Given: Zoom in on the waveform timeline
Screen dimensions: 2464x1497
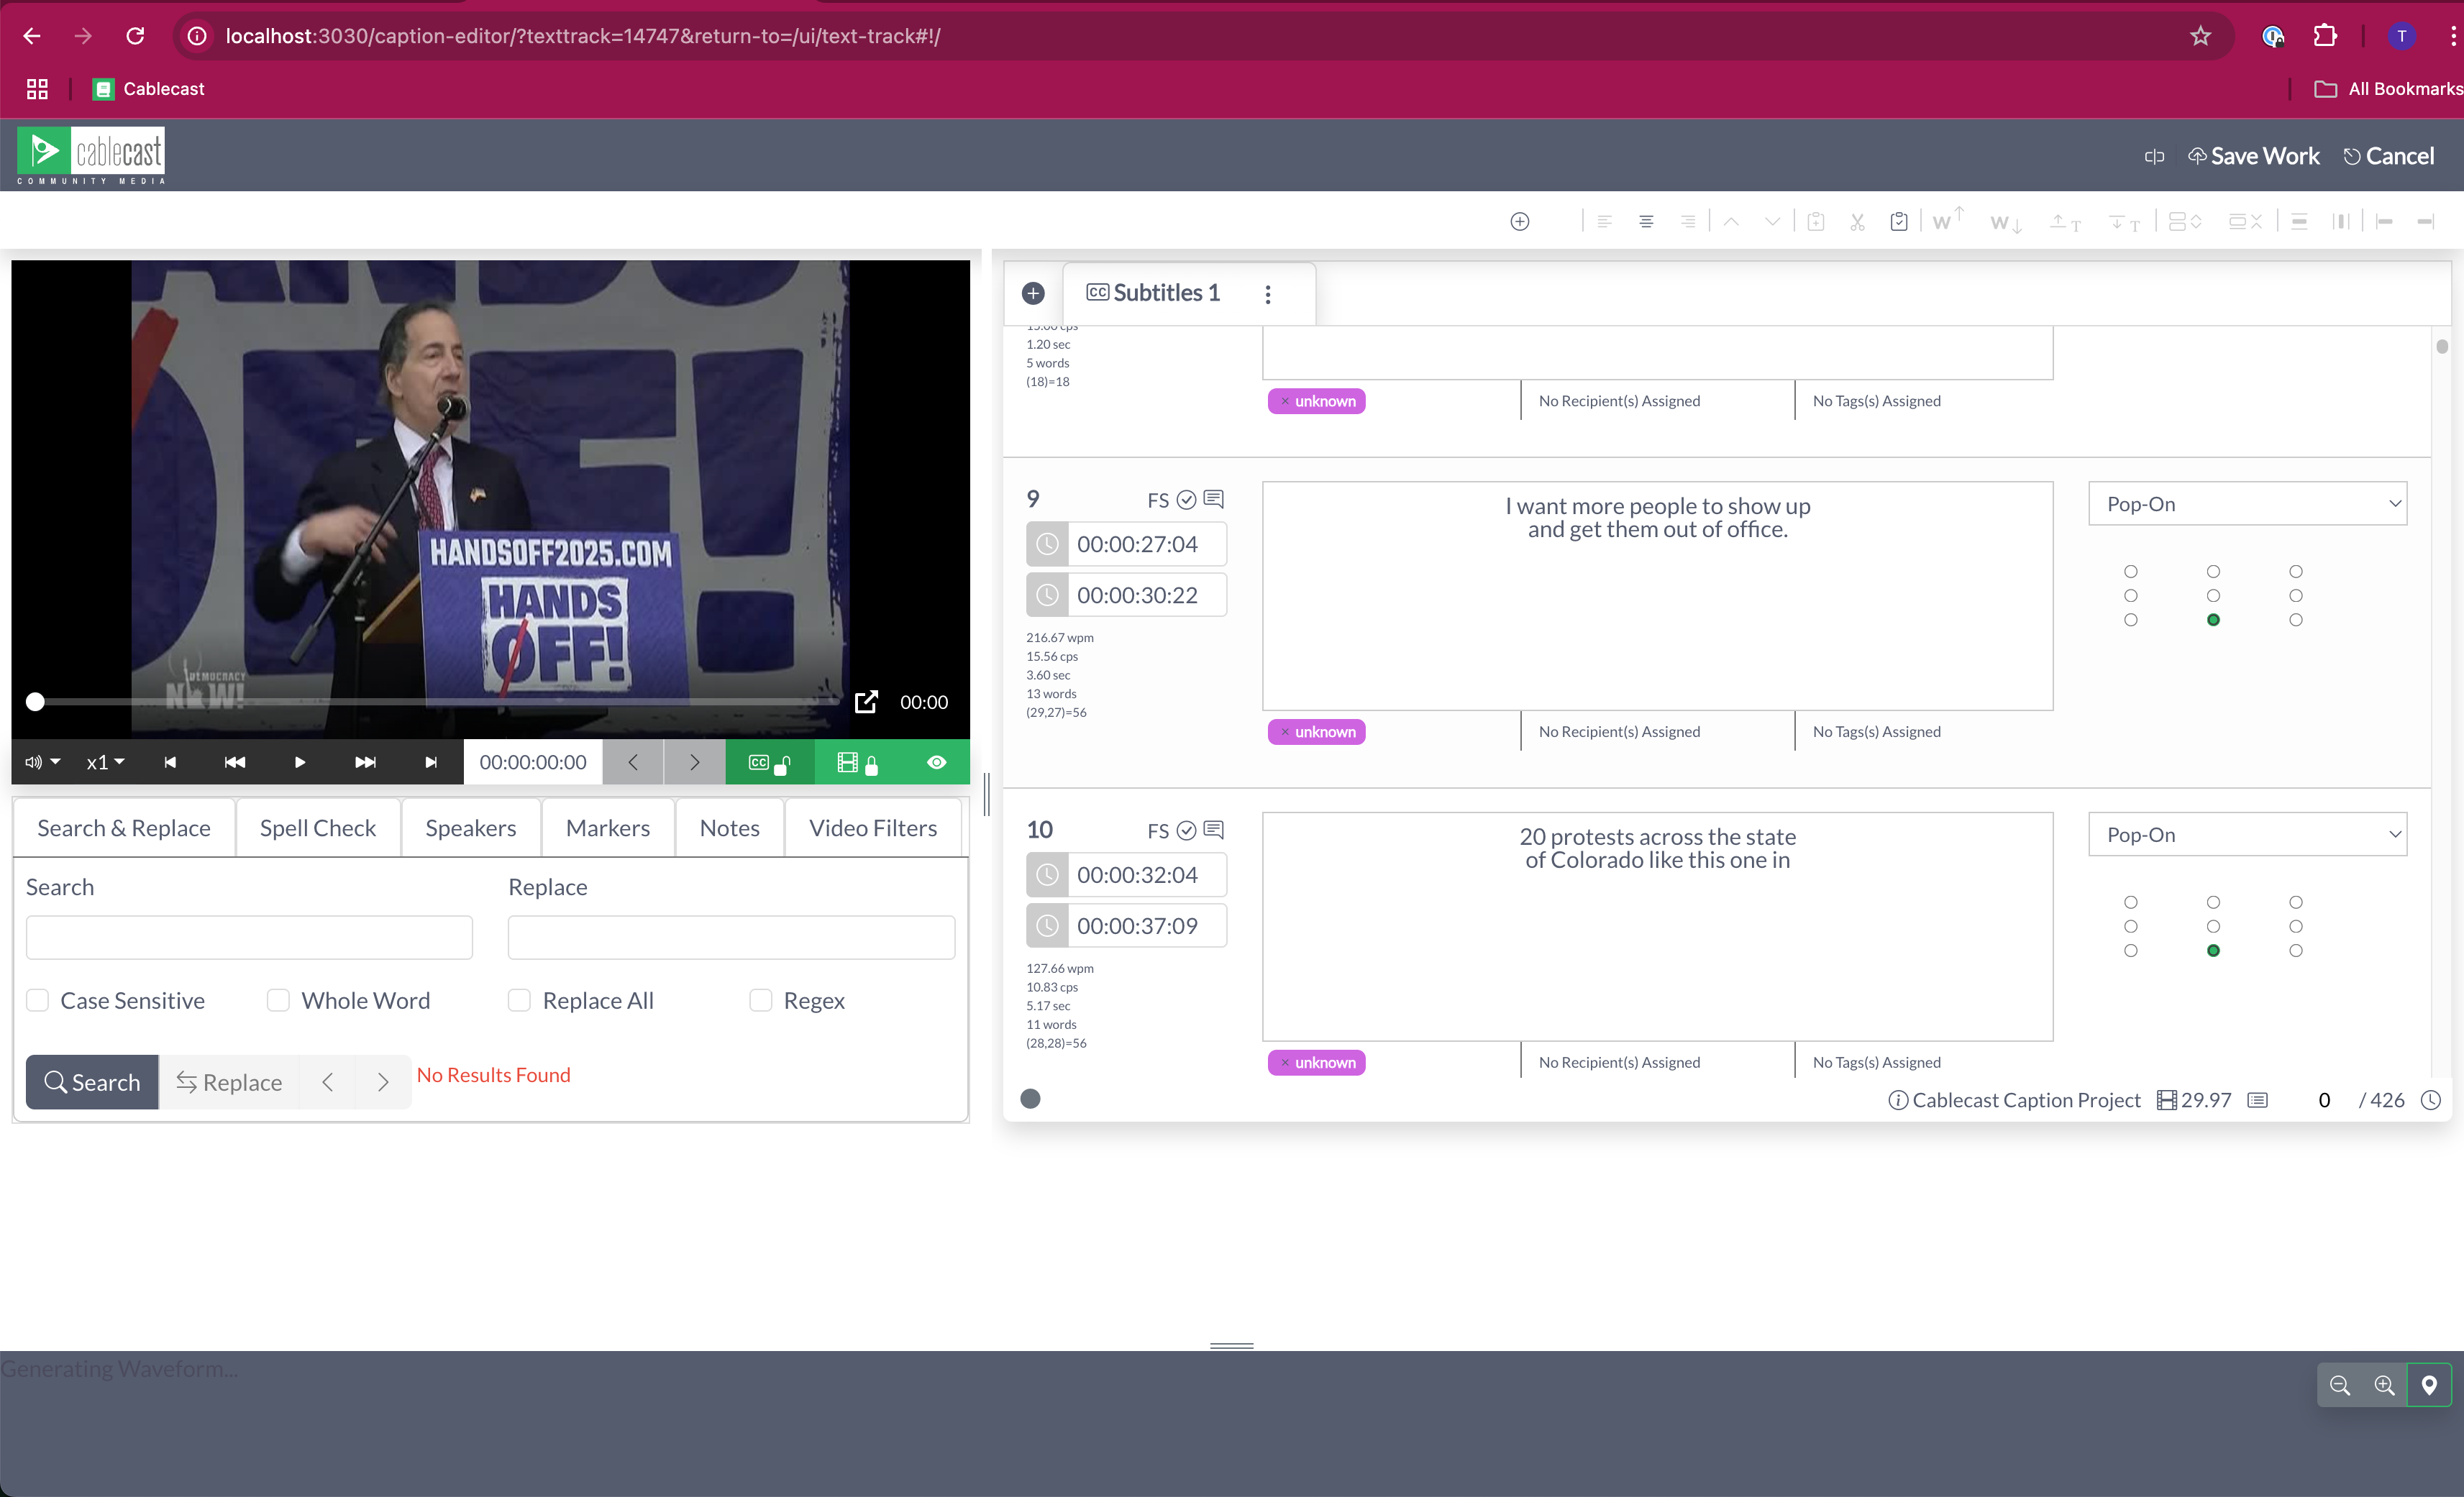Looking at the screenshot, I should click(2384, 1385).
